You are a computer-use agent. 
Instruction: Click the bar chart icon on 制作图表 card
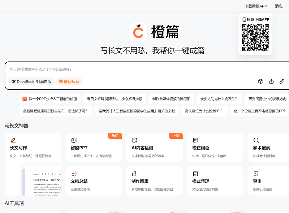[134, 174]
